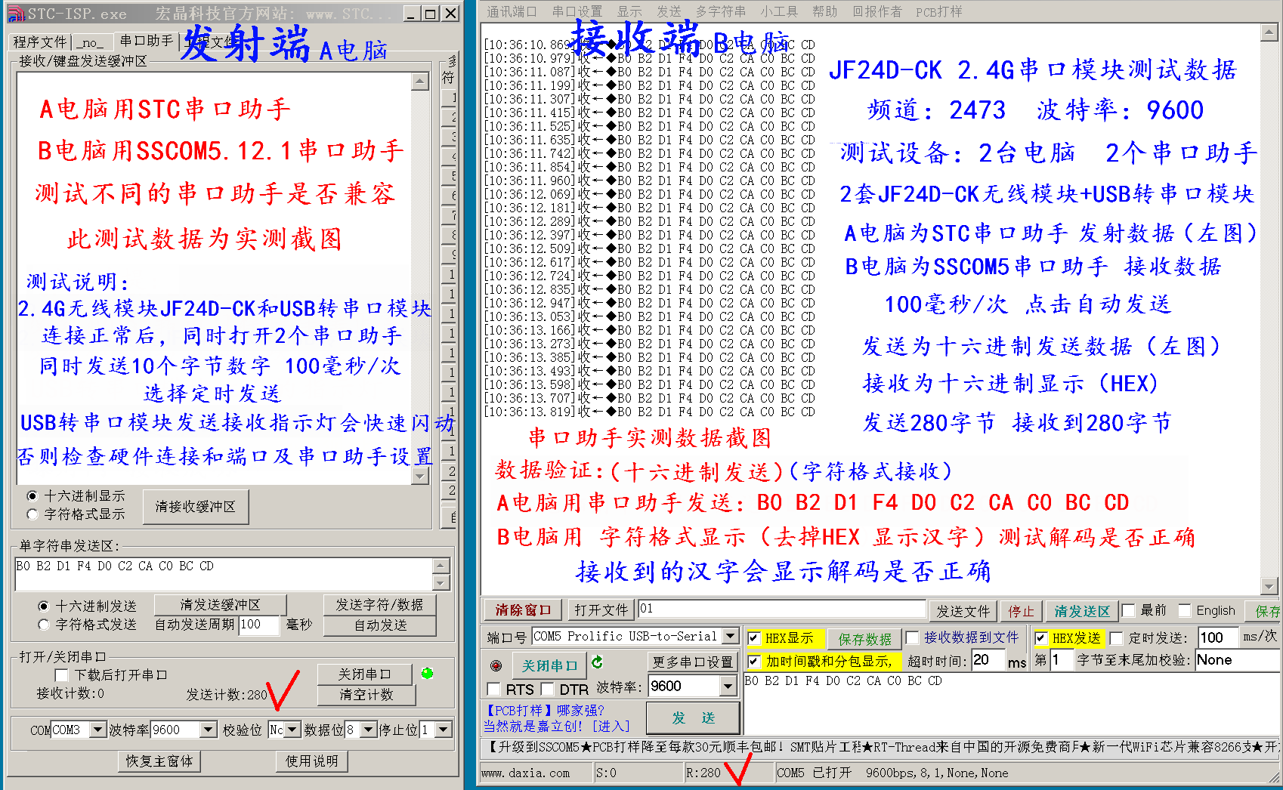Click down arrow of single string send box
Screen dimensions: 1283x790
[x=441, y=583]
